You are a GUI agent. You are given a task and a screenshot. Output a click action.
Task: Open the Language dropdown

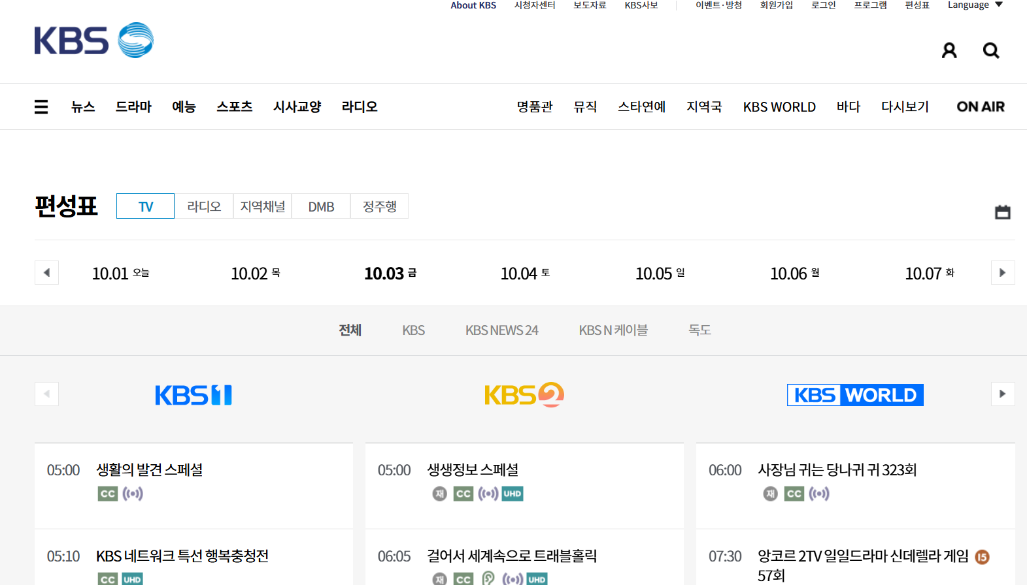(975, 5)
